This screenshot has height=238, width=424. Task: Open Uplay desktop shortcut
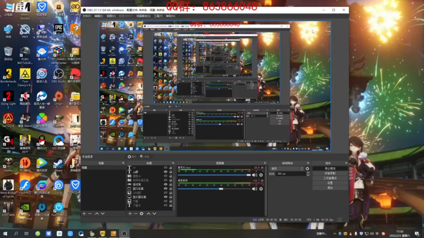[58, 187]
